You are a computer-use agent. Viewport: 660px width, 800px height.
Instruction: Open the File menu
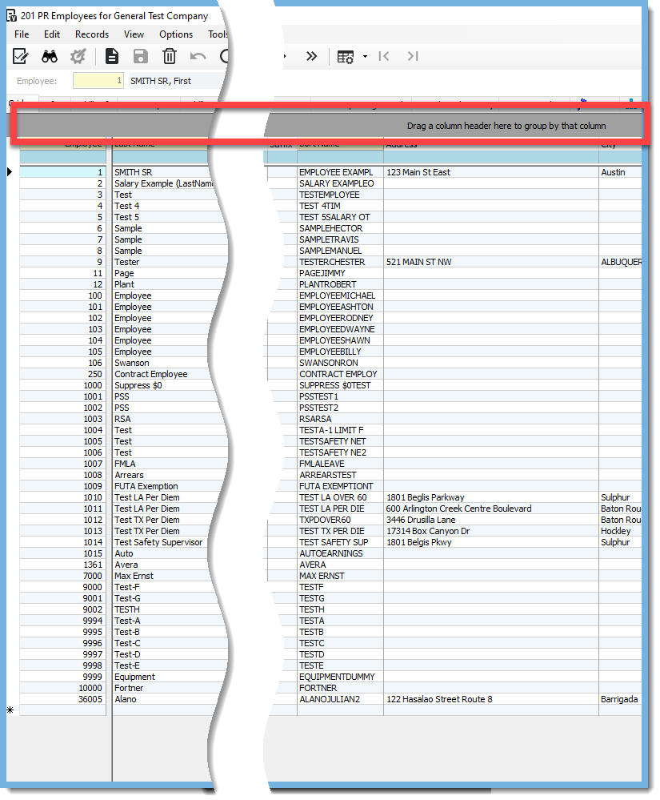pyautogui.click(x=22, y=34)
